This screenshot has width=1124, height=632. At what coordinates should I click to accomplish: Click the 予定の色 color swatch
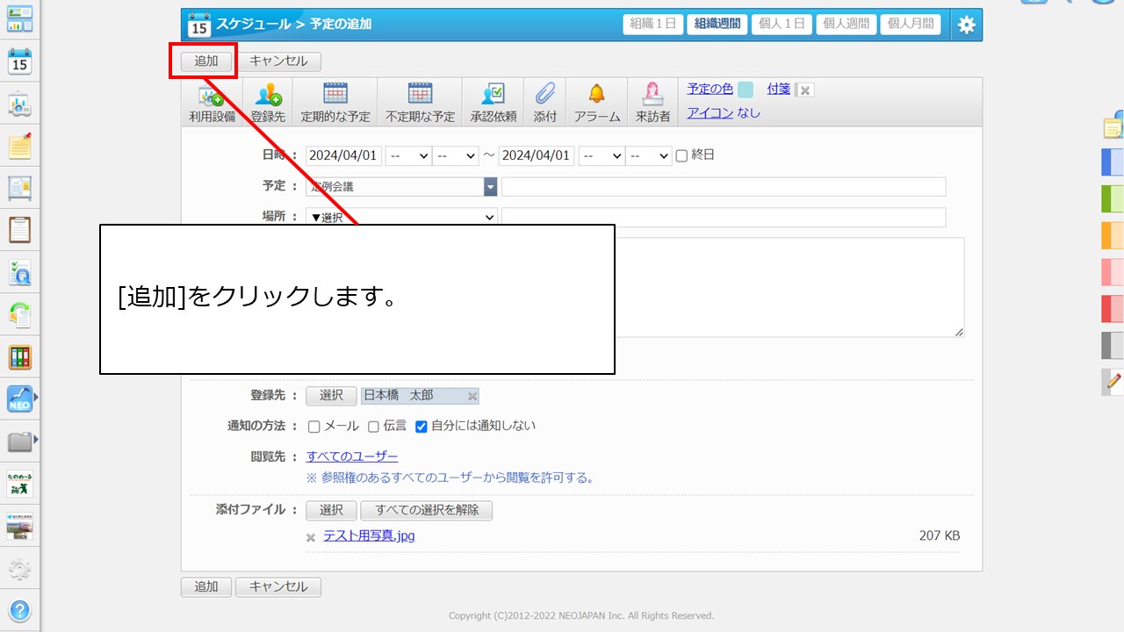745,89
